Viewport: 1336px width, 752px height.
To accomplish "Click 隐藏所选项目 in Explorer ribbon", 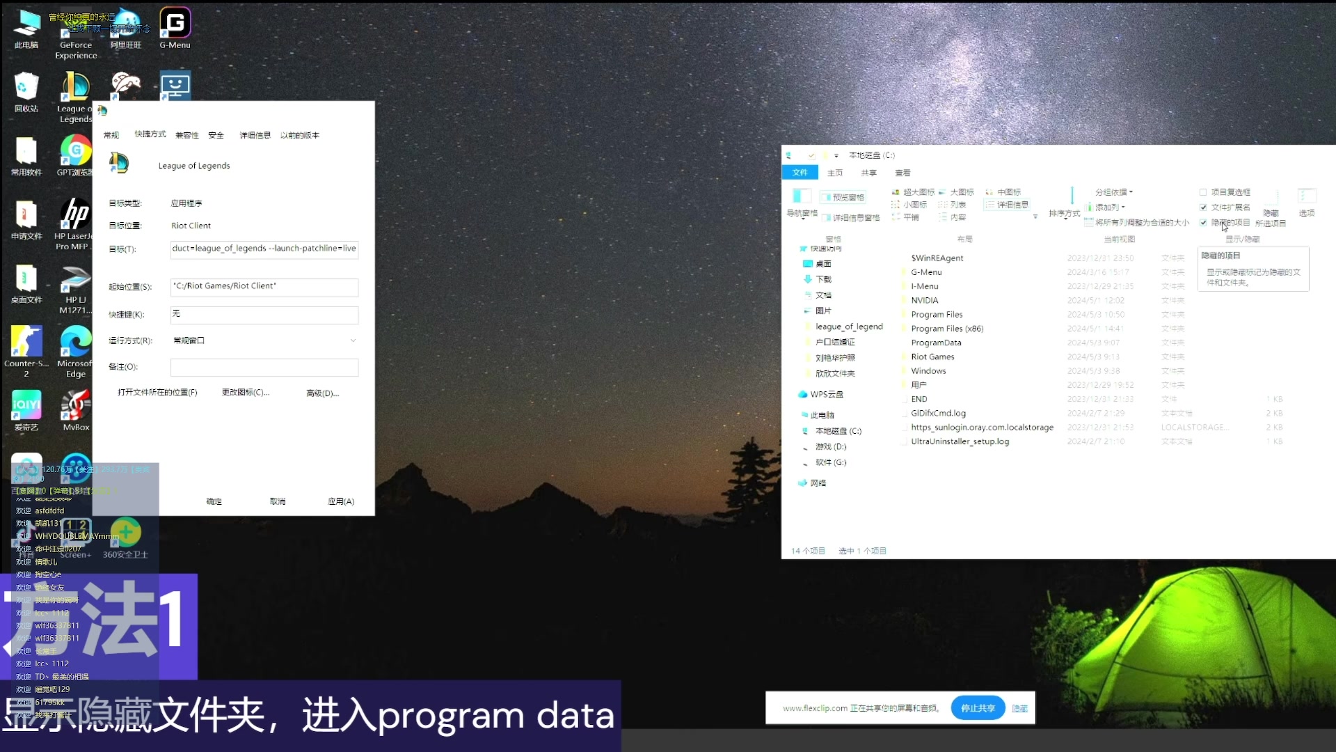I will [1271, 207].
